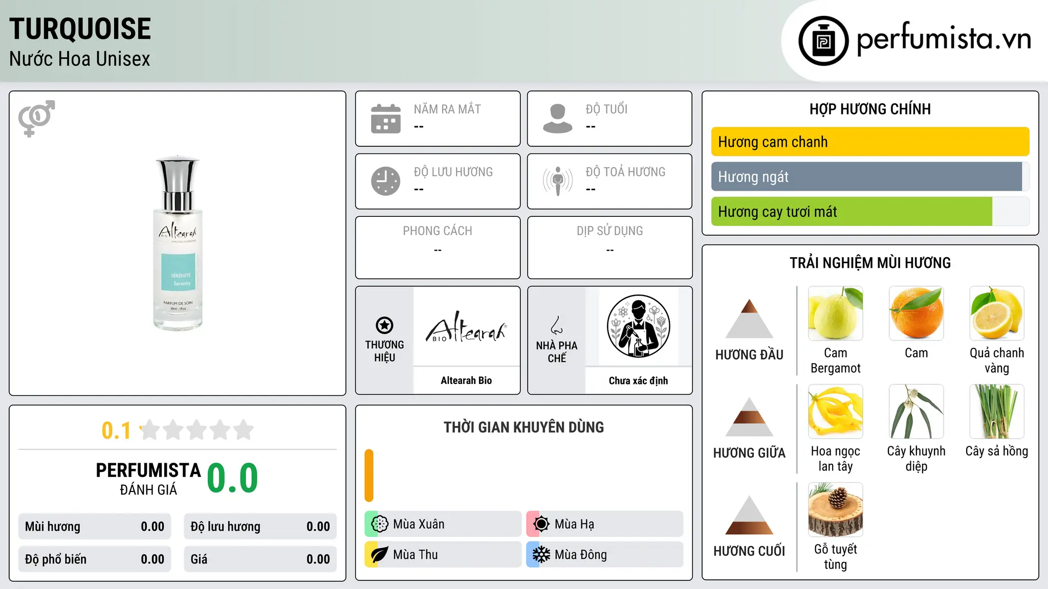Click the perfumer illustration icon
This screenshot has height=589, width=1048.
[x=638, y=326]
